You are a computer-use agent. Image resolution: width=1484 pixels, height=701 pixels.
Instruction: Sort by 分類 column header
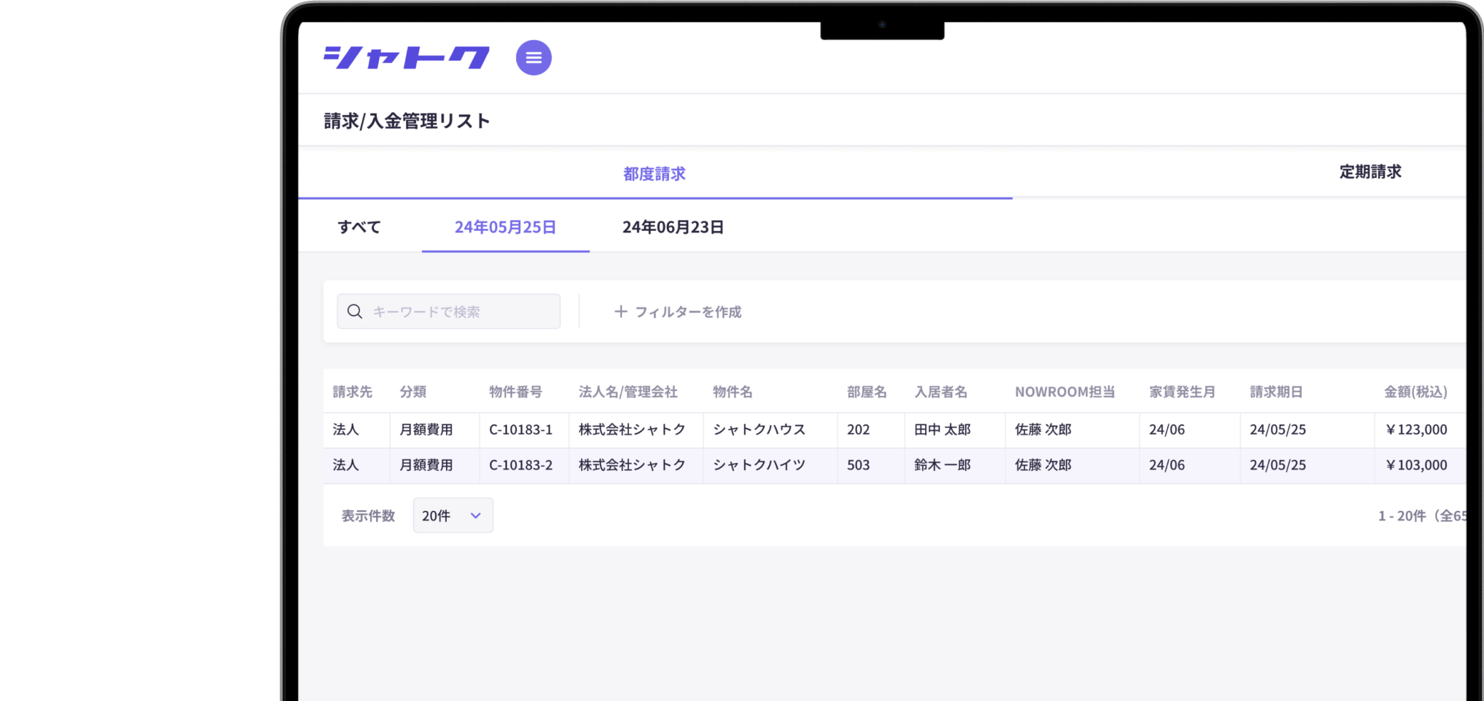(413, 392)
